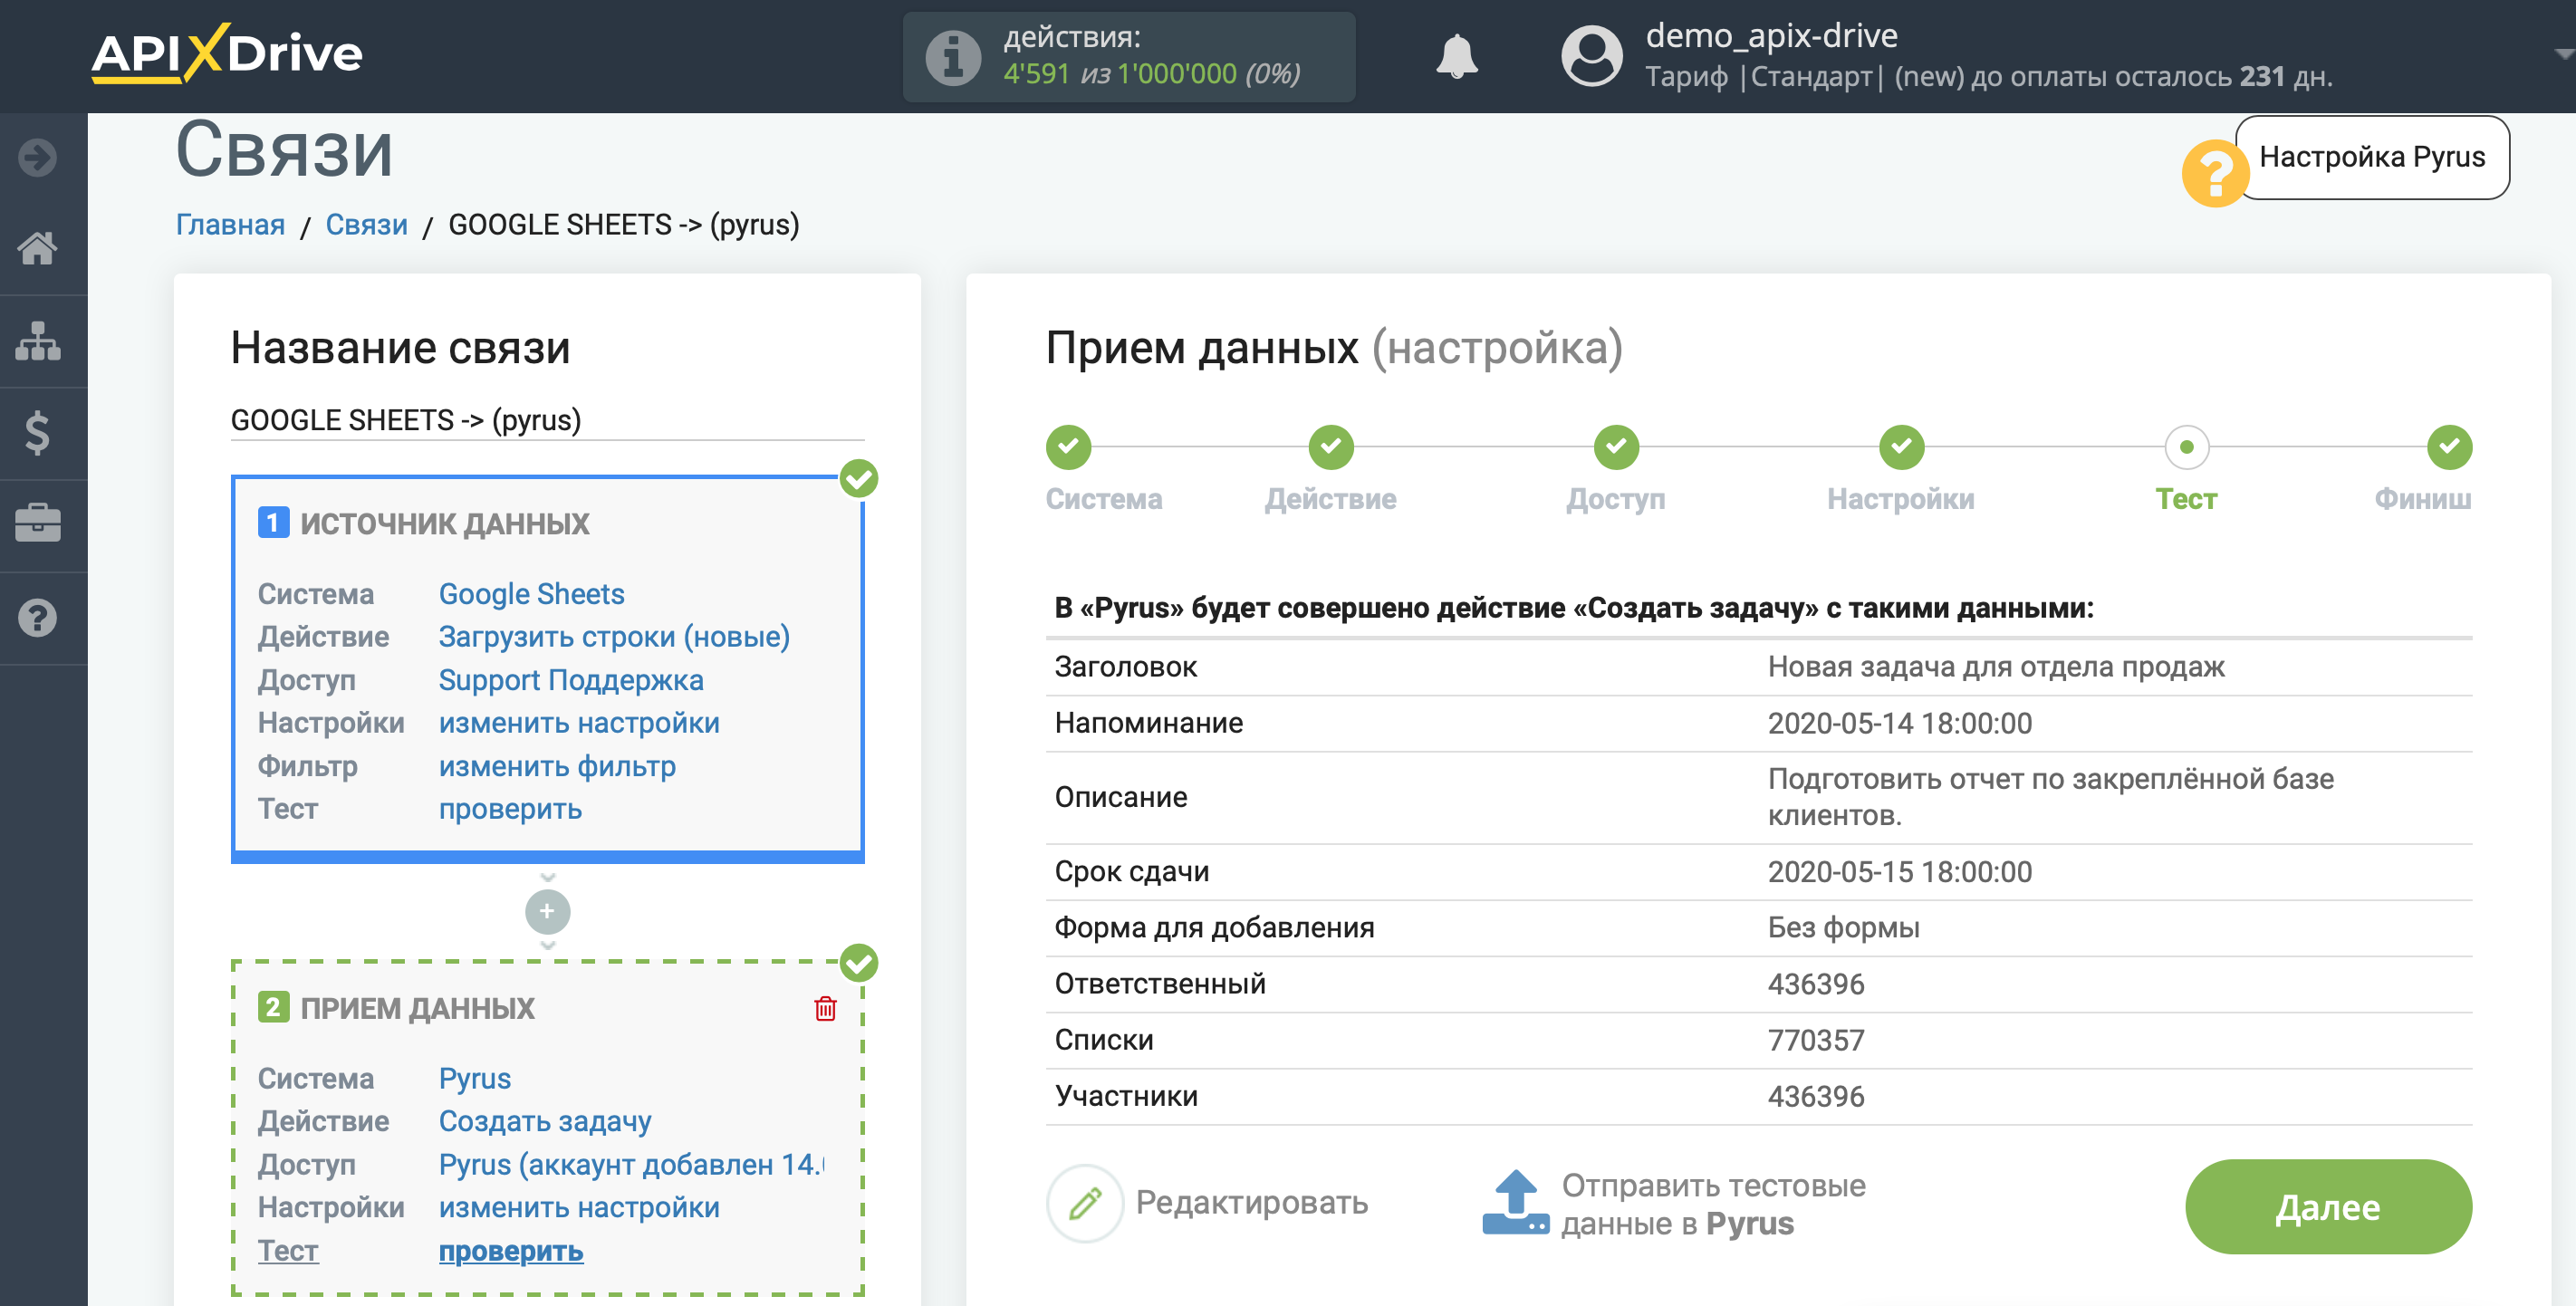Image resolution: width=2576 pixels, height=1306 pixels.
Task: Edit the connection name field
Action: point(547,420)
